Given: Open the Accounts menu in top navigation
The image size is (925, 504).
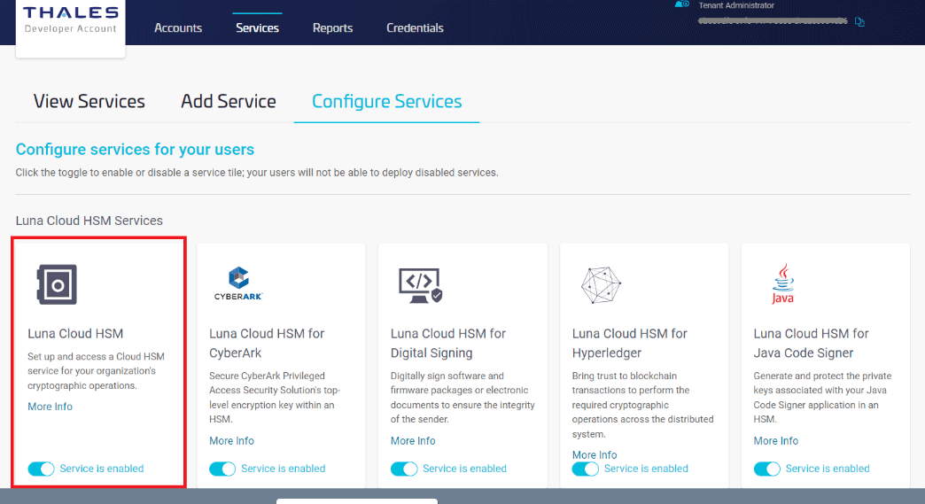Looking at the screenshot, I should (178, 27).
